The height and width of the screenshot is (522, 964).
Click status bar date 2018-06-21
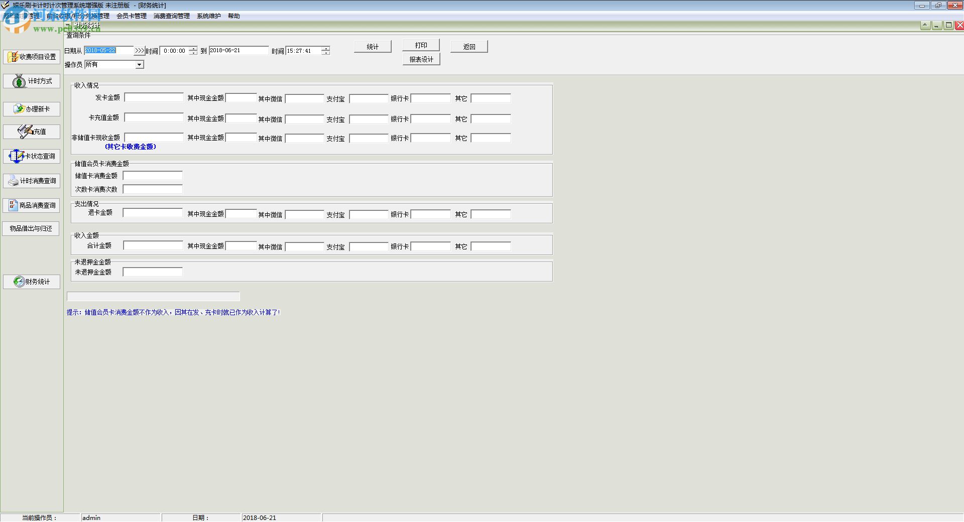(x=260, y=517)
